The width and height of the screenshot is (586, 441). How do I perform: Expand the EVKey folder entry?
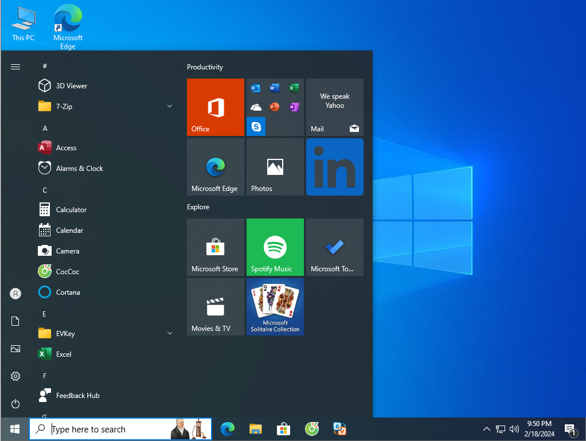[x=169, y=333]
